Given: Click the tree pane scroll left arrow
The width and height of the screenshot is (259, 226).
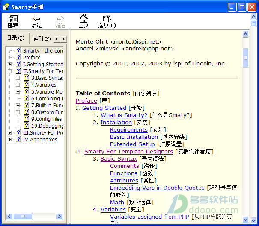Looking at the screenshot, I should pyautogui.click(x=9, y=216).
